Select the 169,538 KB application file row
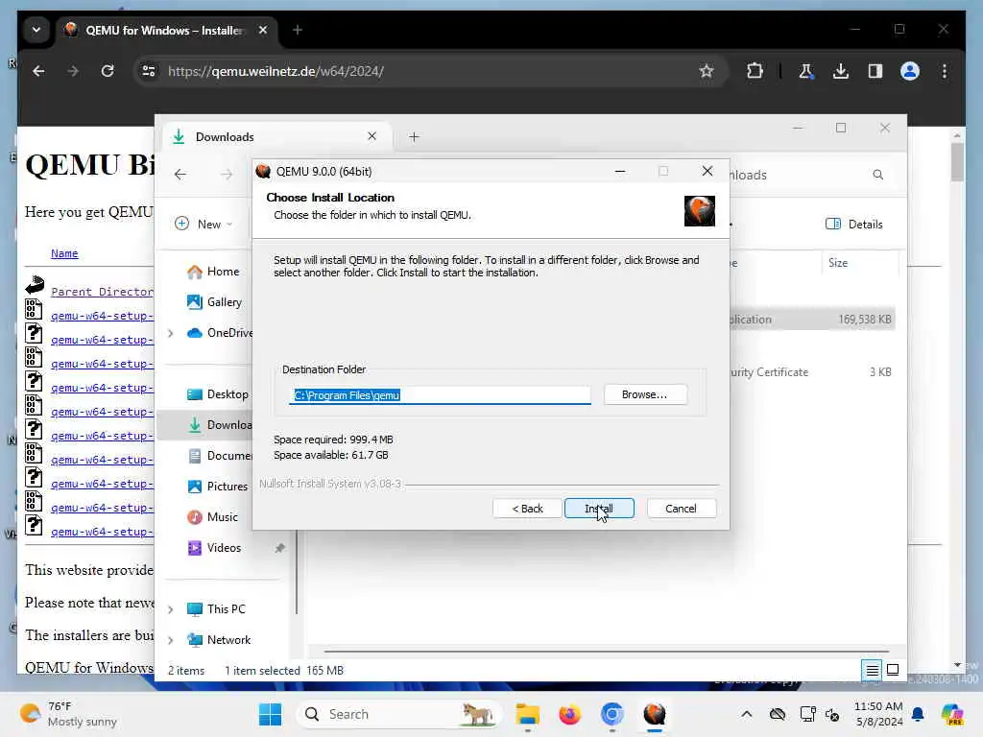The height and width of the screenshot is (737, 983). 812,319
